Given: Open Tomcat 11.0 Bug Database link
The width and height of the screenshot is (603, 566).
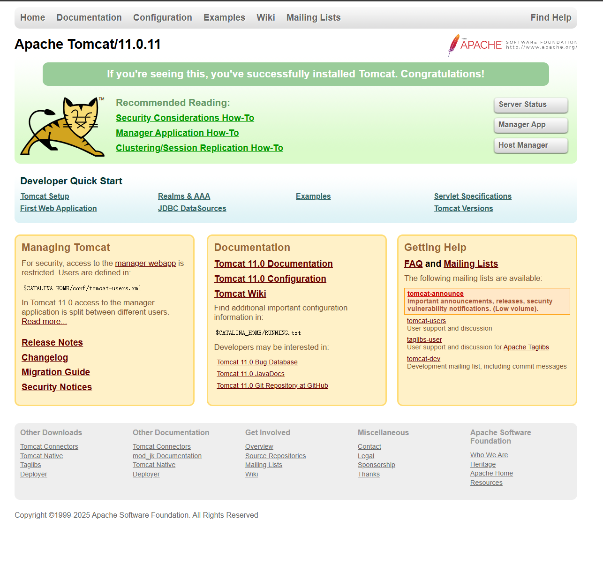Looking at the screenshot, I should [257, 362].
